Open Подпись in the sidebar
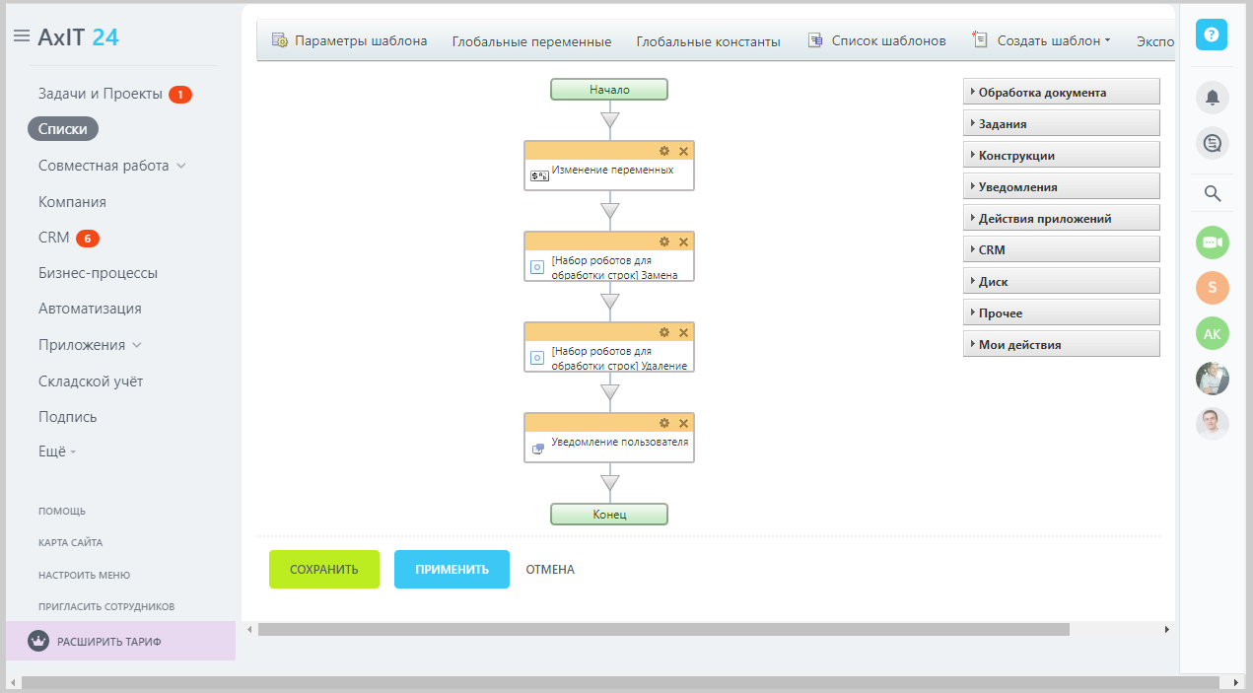This screenshot has height=693, width=1253. pyautogui.click(x=68, y=417)
